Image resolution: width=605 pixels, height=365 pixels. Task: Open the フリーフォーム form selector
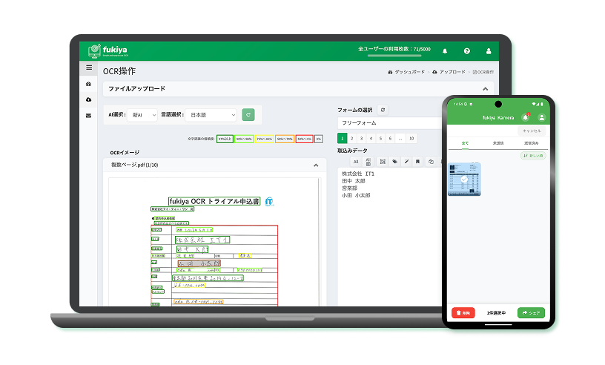pos(390,123)
